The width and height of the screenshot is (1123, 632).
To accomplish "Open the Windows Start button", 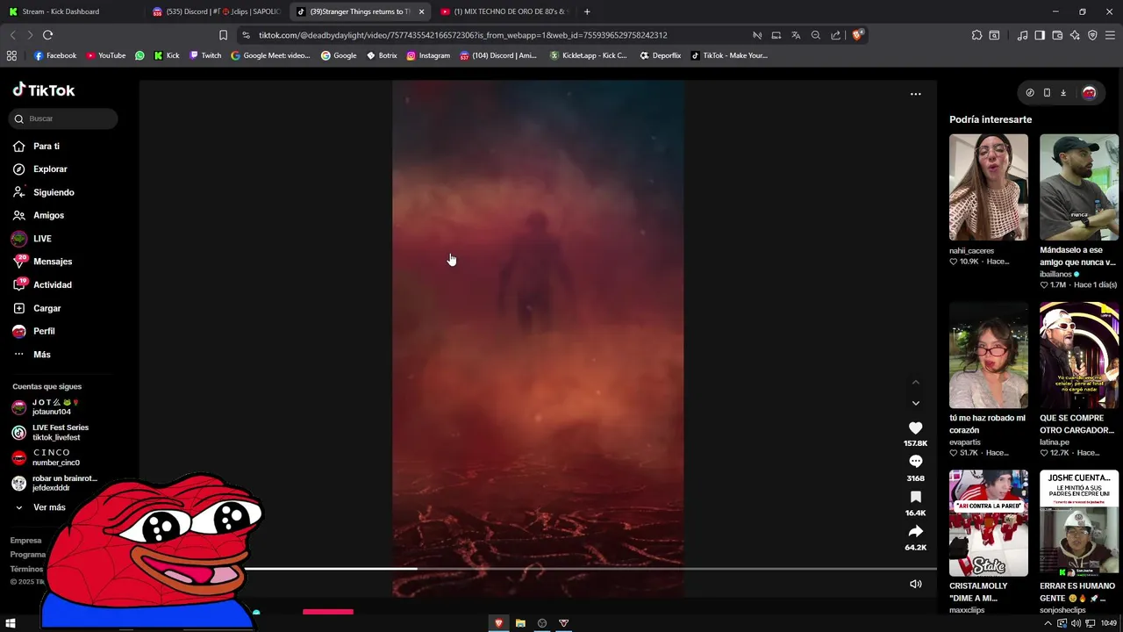I will click(x=11, y=623).
